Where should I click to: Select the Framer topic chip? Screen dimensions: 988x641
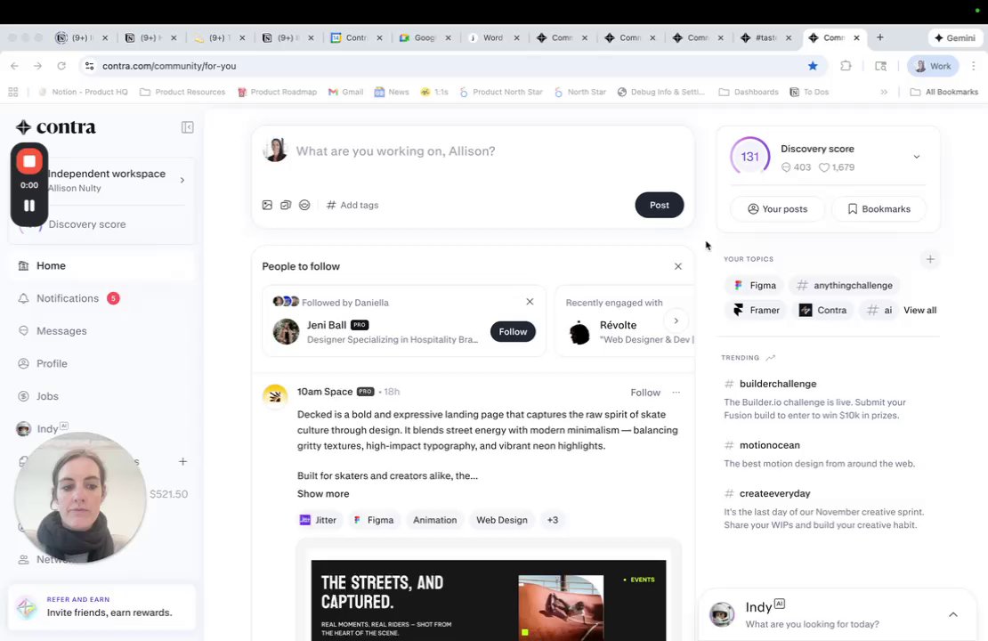pyautogui.click(x=756, y=310)
